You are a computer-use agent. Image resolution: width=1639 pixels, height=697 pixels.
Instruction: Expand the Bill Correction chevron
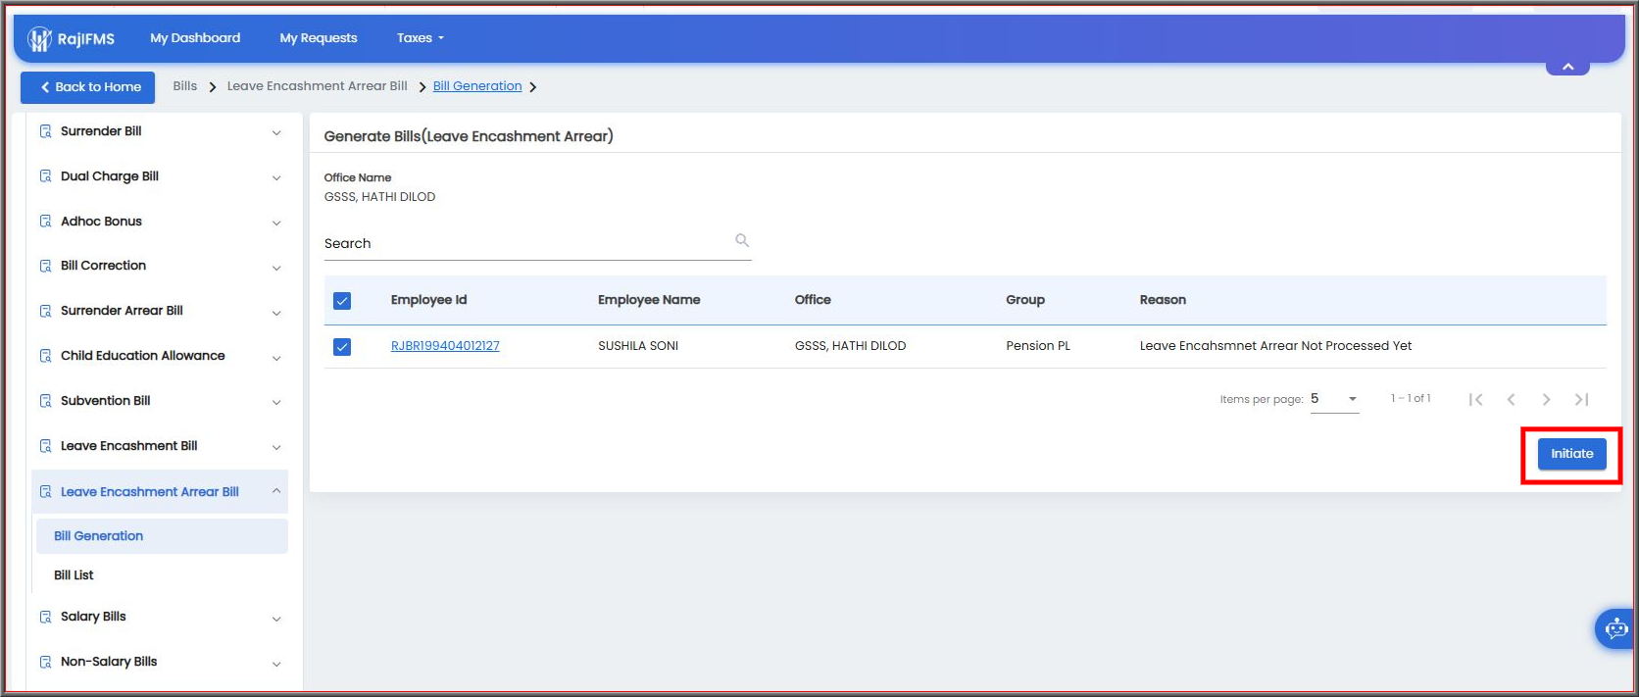[276, 268]
